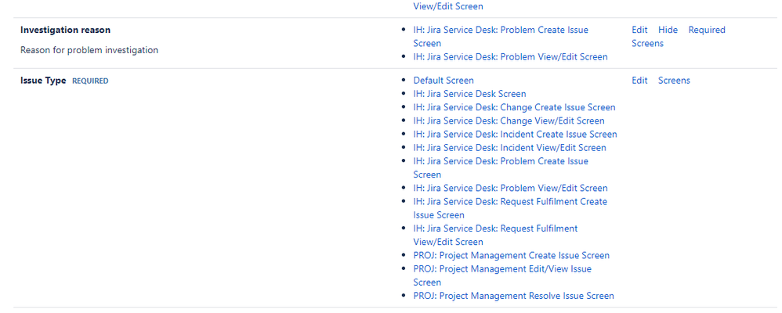Viewport: 782px width, 313px height.
Task: Hide the Investigation reason field
Action: pos(668,30)
